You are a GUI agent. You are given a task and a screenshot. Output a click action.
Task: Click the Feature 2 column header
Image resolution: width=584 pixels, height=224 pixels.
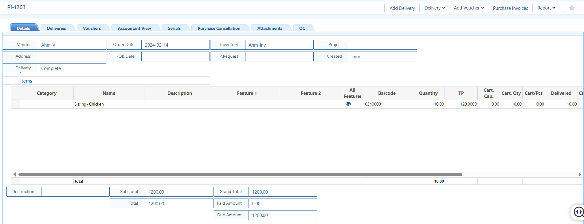(x=311, y=93)
